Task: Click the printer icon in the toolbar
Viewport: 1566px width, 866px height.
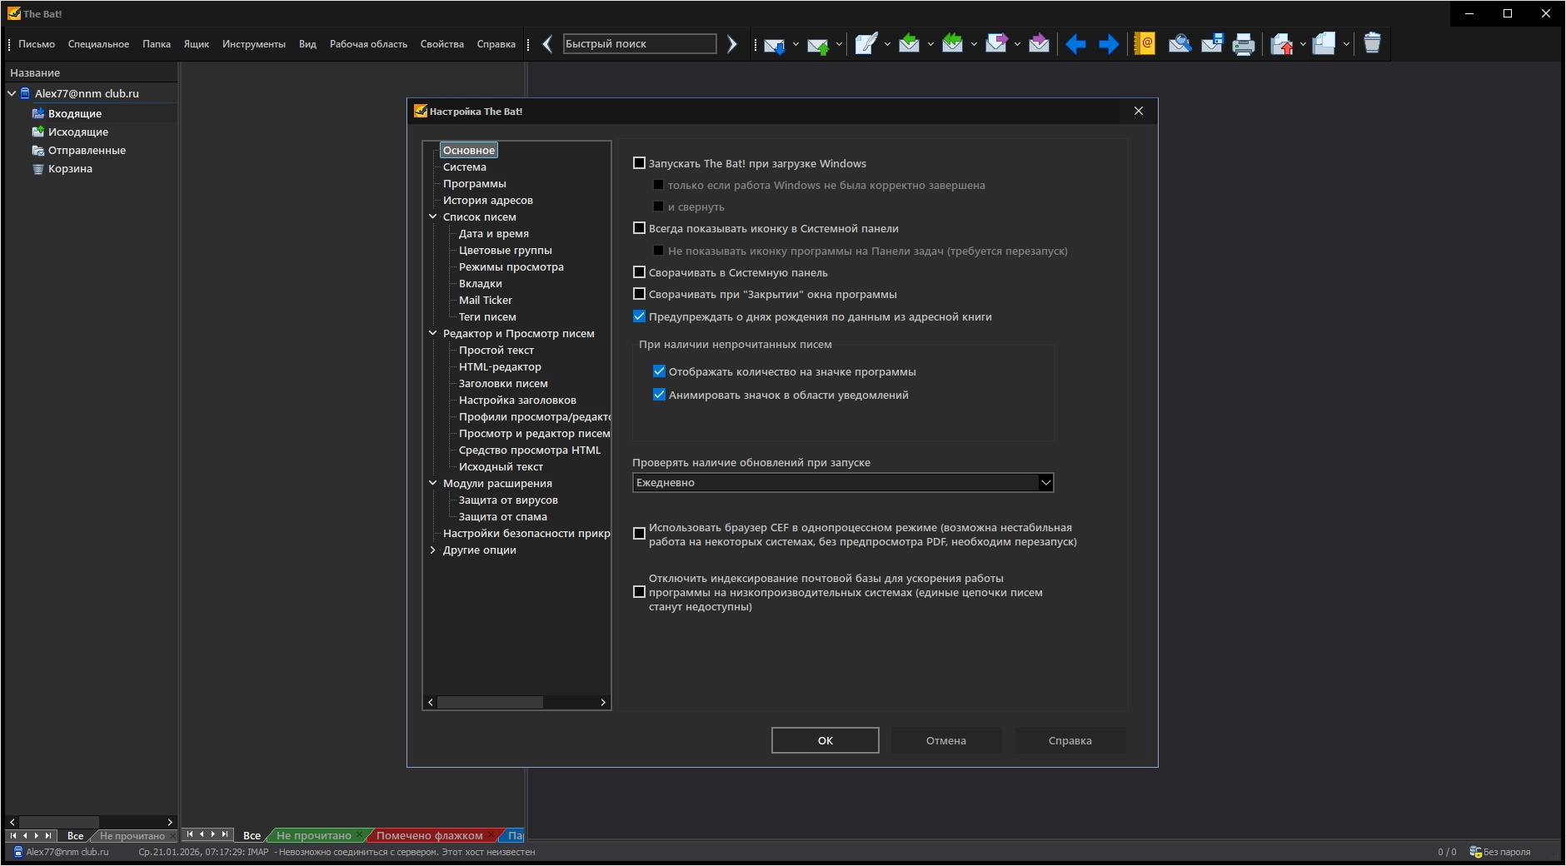Action: click(1243, 44)
